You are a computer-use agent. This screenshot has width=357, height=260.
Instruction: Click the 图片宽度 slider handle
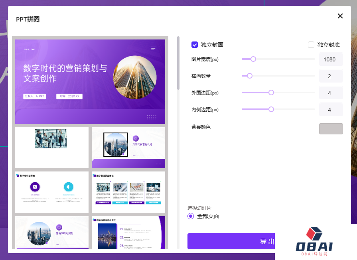click(254, 59)
